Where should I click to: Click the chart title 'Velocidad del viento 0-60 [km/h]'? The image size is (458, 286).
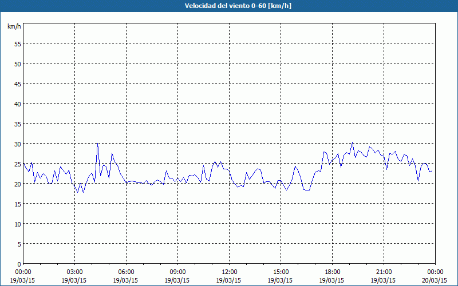point(238,6)
